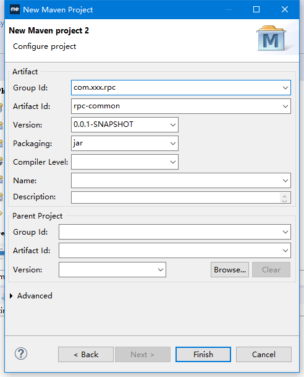
Task: Click the Finish button
Action: [203, 354]
